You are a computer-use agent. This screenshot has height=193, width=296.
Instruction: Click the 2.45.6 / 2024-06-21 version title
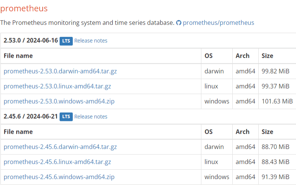click(x=31, y=116)
